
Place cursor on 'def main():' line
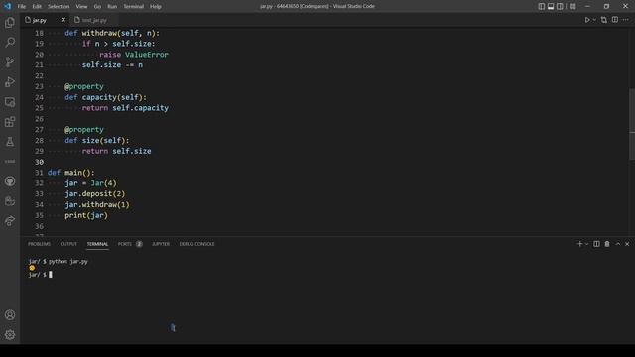pos(70,173)
